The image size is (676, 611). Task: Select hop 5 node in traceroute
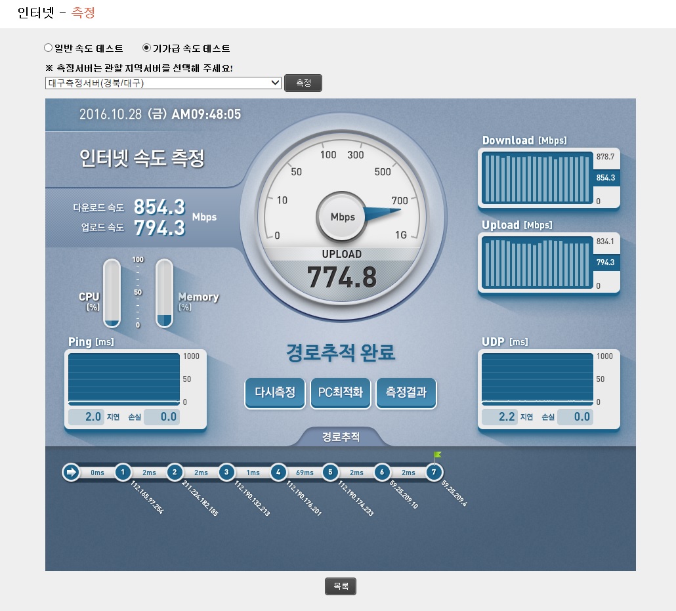(x=330, y=472)
